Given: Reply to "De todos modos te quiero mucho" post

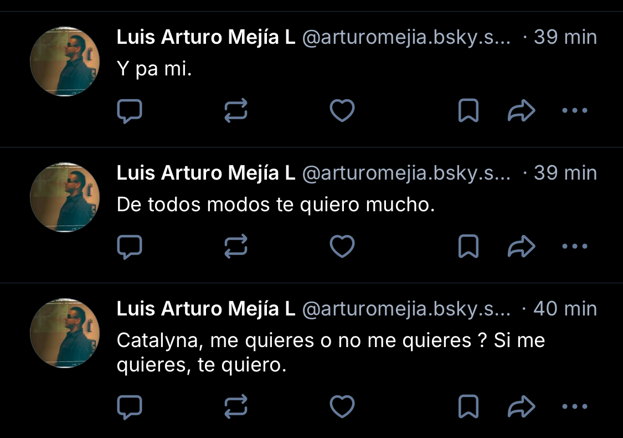Looking at the screenshot, I should tap(130, 247).
